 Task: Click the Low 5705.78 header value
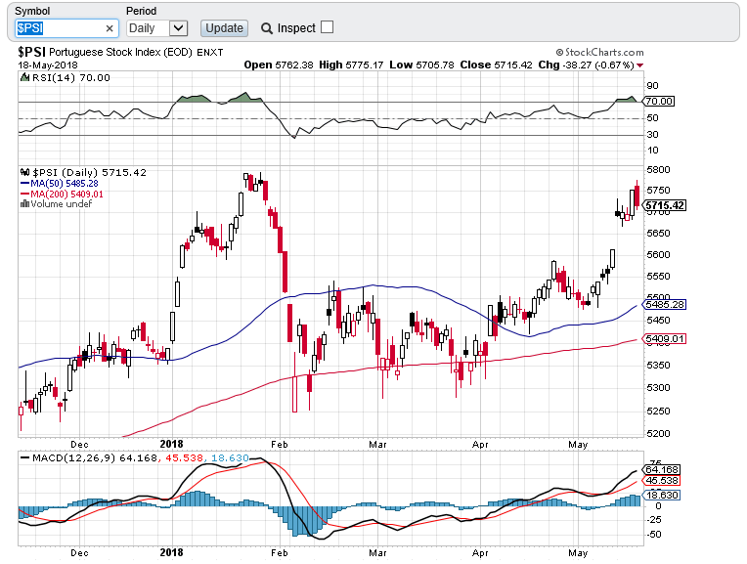(x=421, y=65)
